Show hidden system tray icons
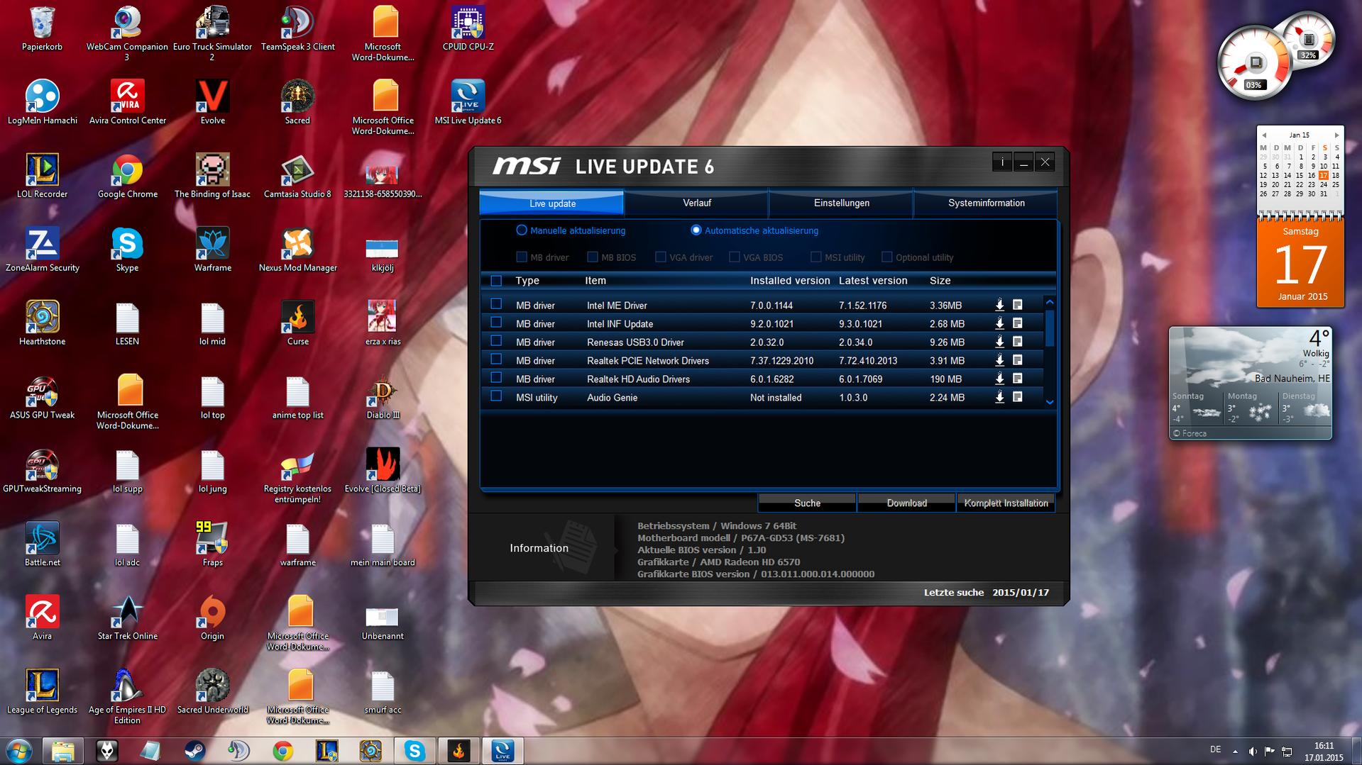The image size is (1362, 765). click(1235, 752)
